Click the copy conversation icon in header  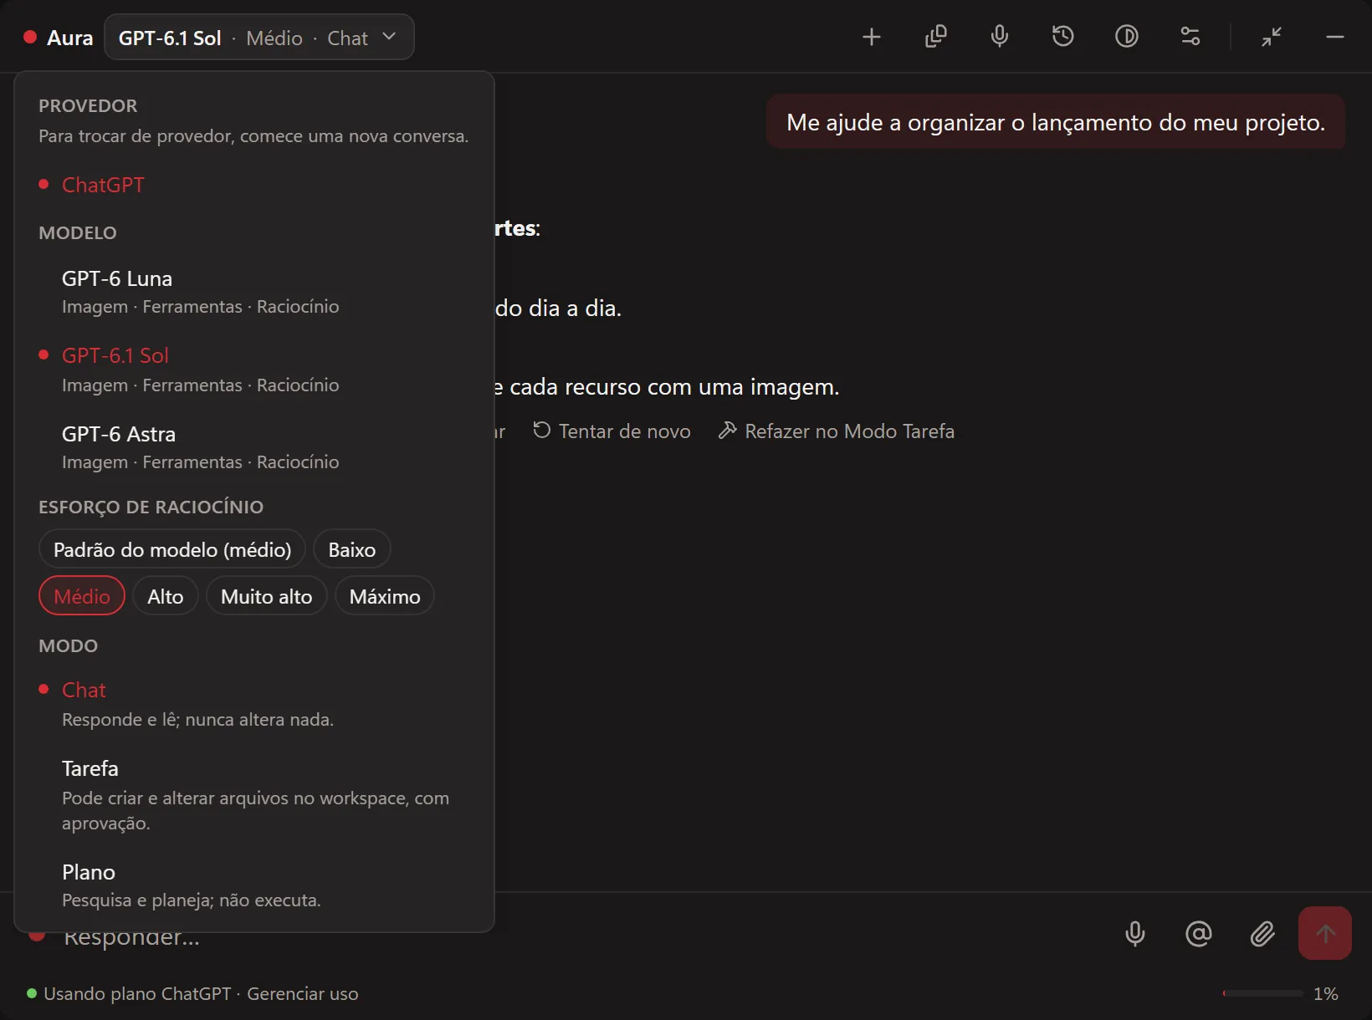935,37
